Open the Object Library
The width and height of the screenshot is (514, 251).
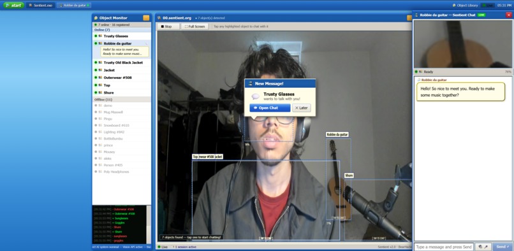[x=464, y=5]
